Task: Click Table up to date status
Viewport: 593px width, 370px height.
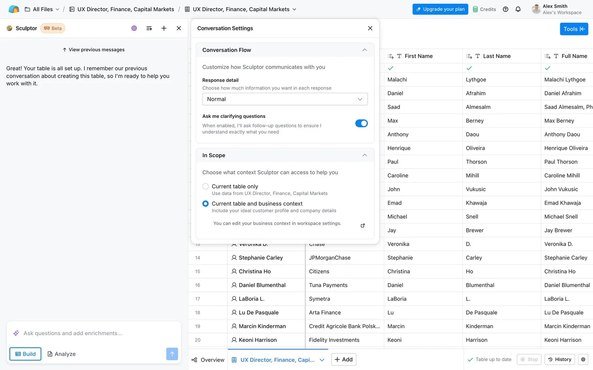Action: tap(489, 359)
